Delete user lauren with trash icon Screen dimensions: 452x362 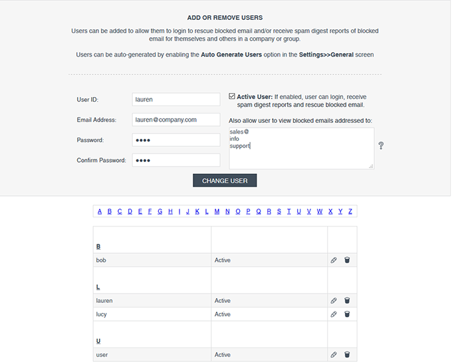point(347,301)
